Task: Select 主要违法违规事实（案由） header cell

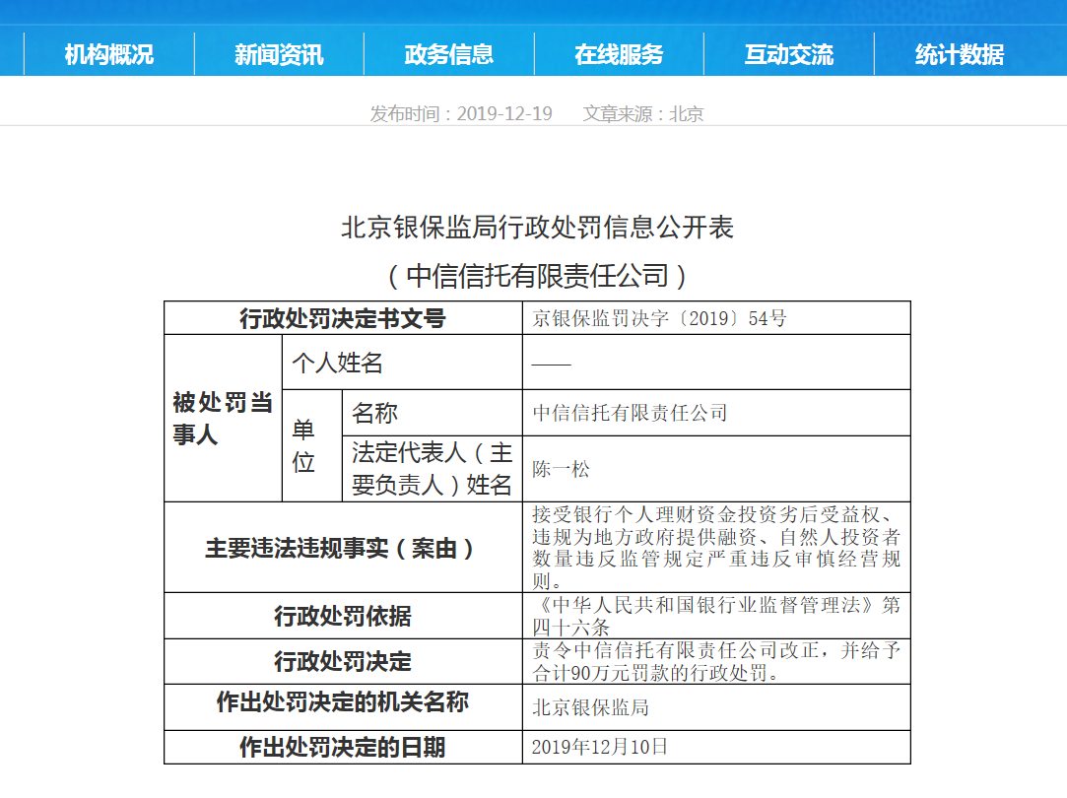Action: pyautogui.click(x=343, y=548)
